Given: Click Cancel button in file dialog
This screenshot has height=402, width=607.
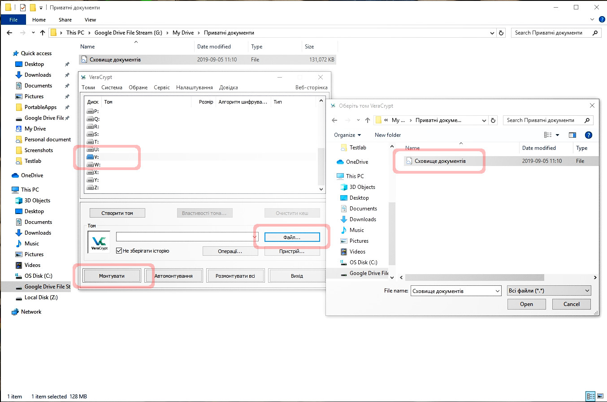Looking at the screenshot, I should click(x=572, y=304).
